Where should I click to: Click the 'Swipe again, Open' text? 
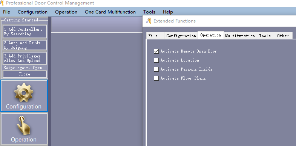pos(23,68)
